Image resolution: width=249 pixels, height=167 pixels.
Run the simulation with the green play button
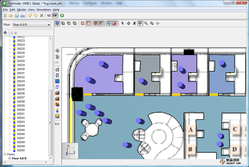click(62, 16)
